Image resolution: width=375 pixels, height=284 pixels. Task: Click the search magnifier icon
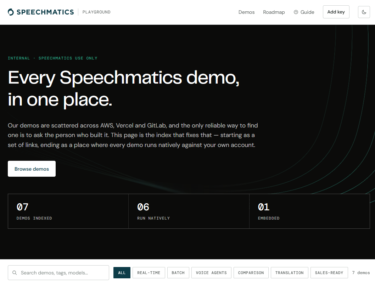coord(15,273)
